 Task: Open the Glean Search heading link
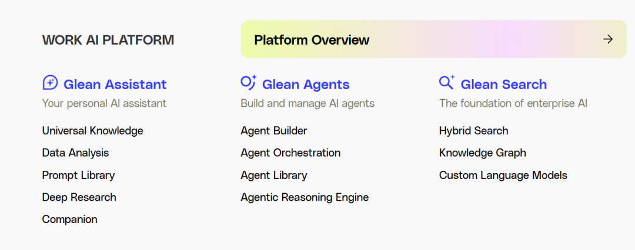tap(503, 85)
